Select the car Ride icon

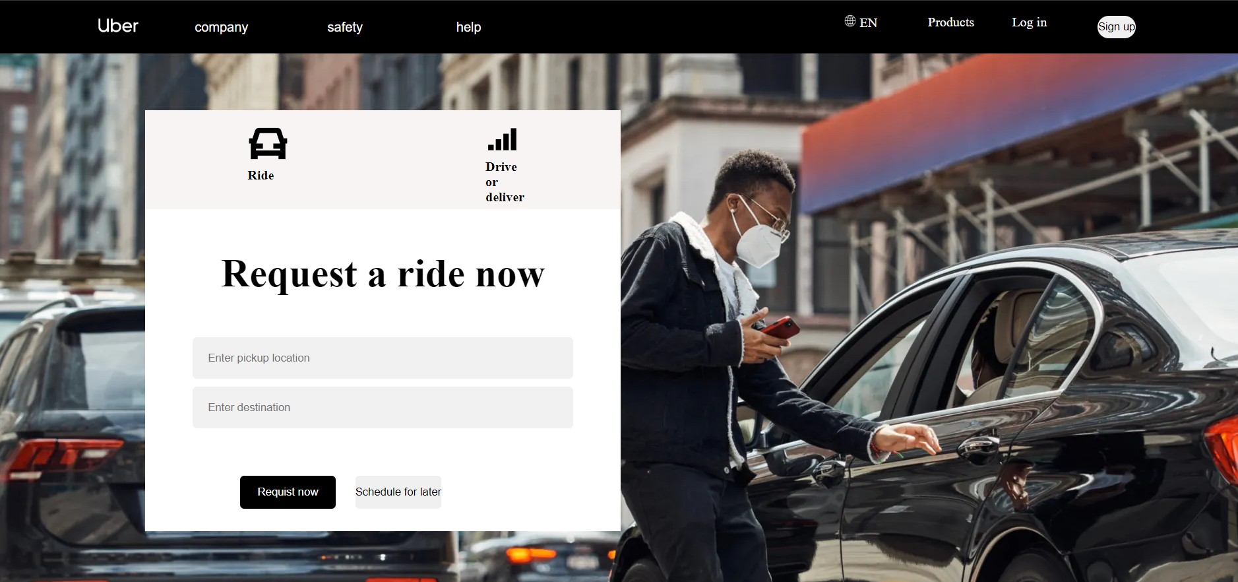click(x=268, y=143)
